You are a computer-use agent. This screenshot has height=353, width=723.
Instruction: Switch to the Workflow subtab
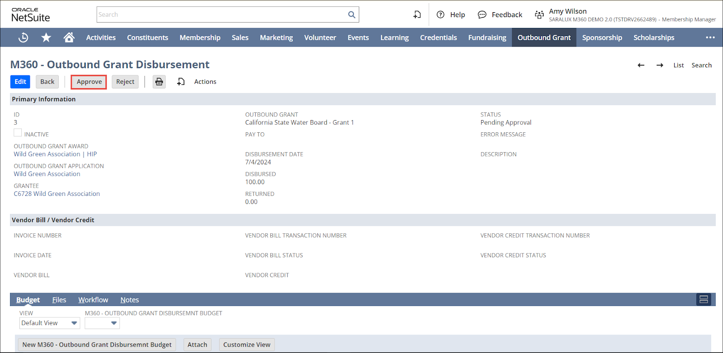click(93, 300)
